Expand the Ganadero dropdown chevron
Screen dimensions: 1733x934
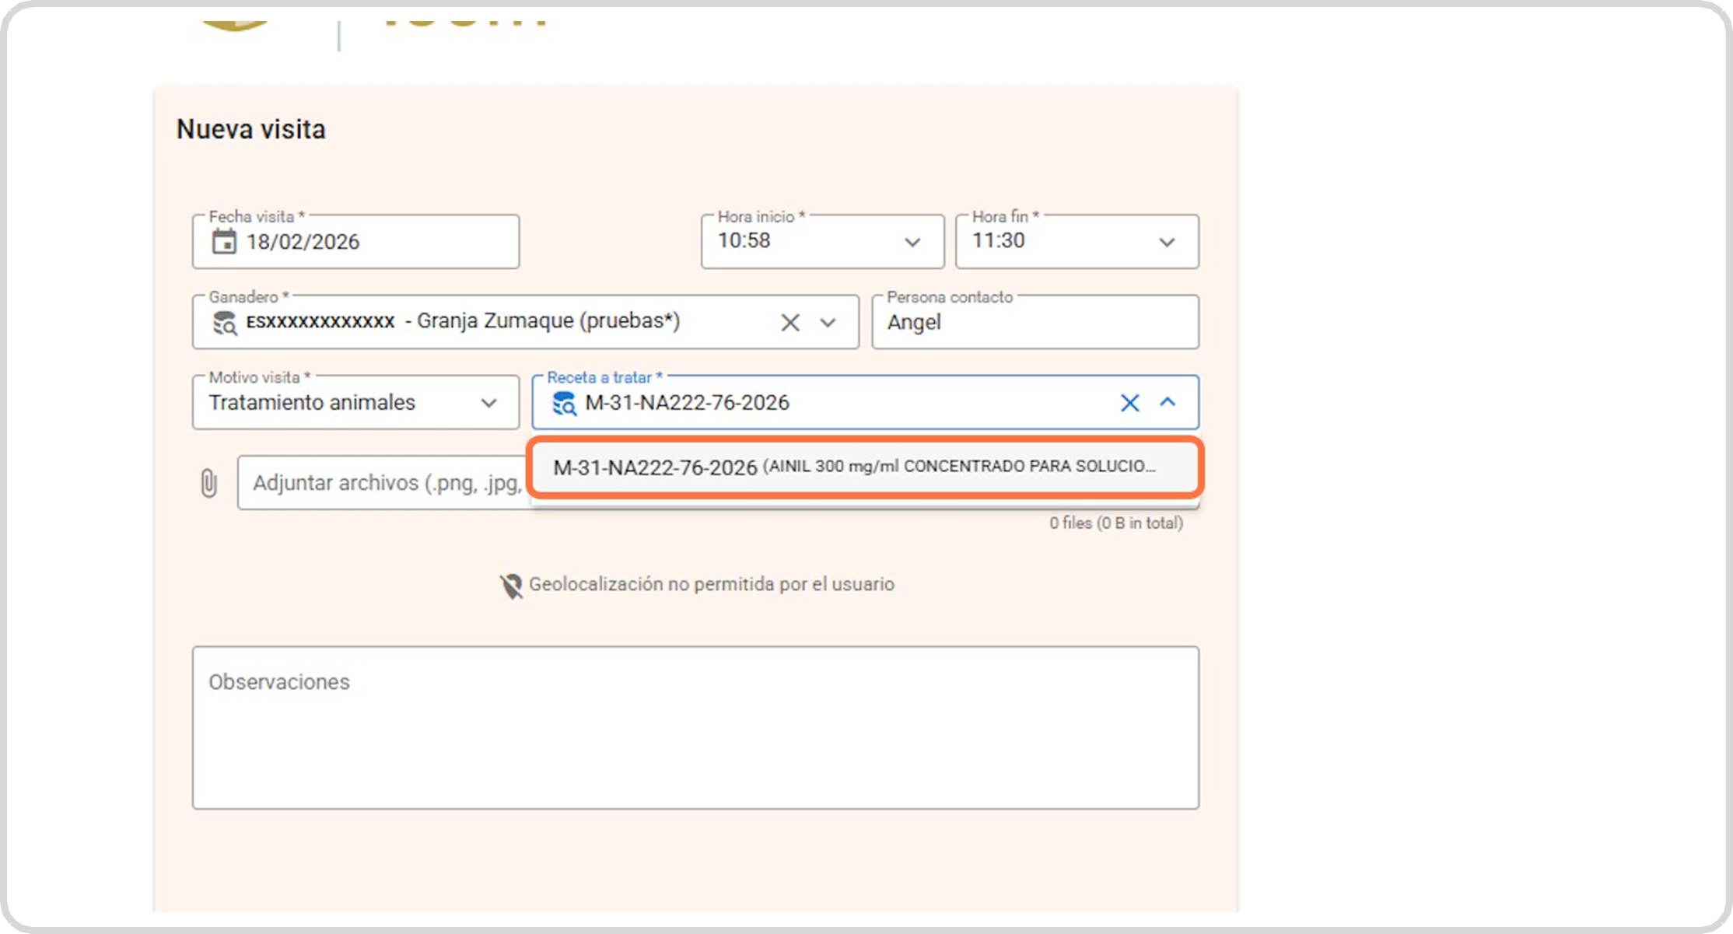pos(828,322)
